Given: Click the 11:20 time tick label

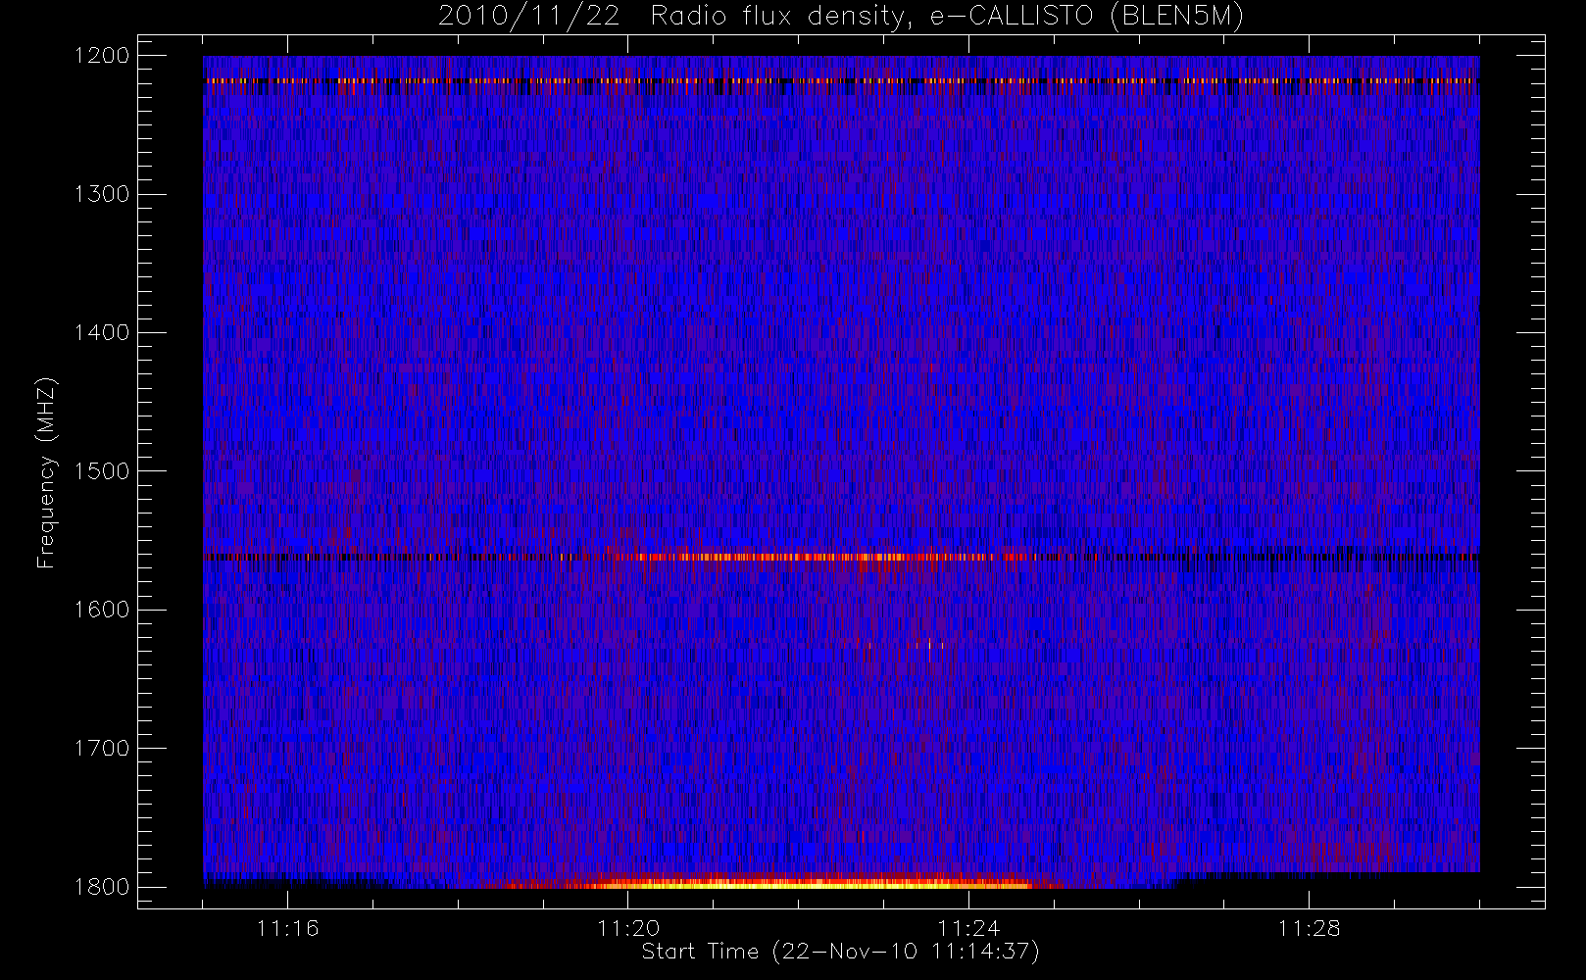Looking at the screenshot, I should [628, 928].
